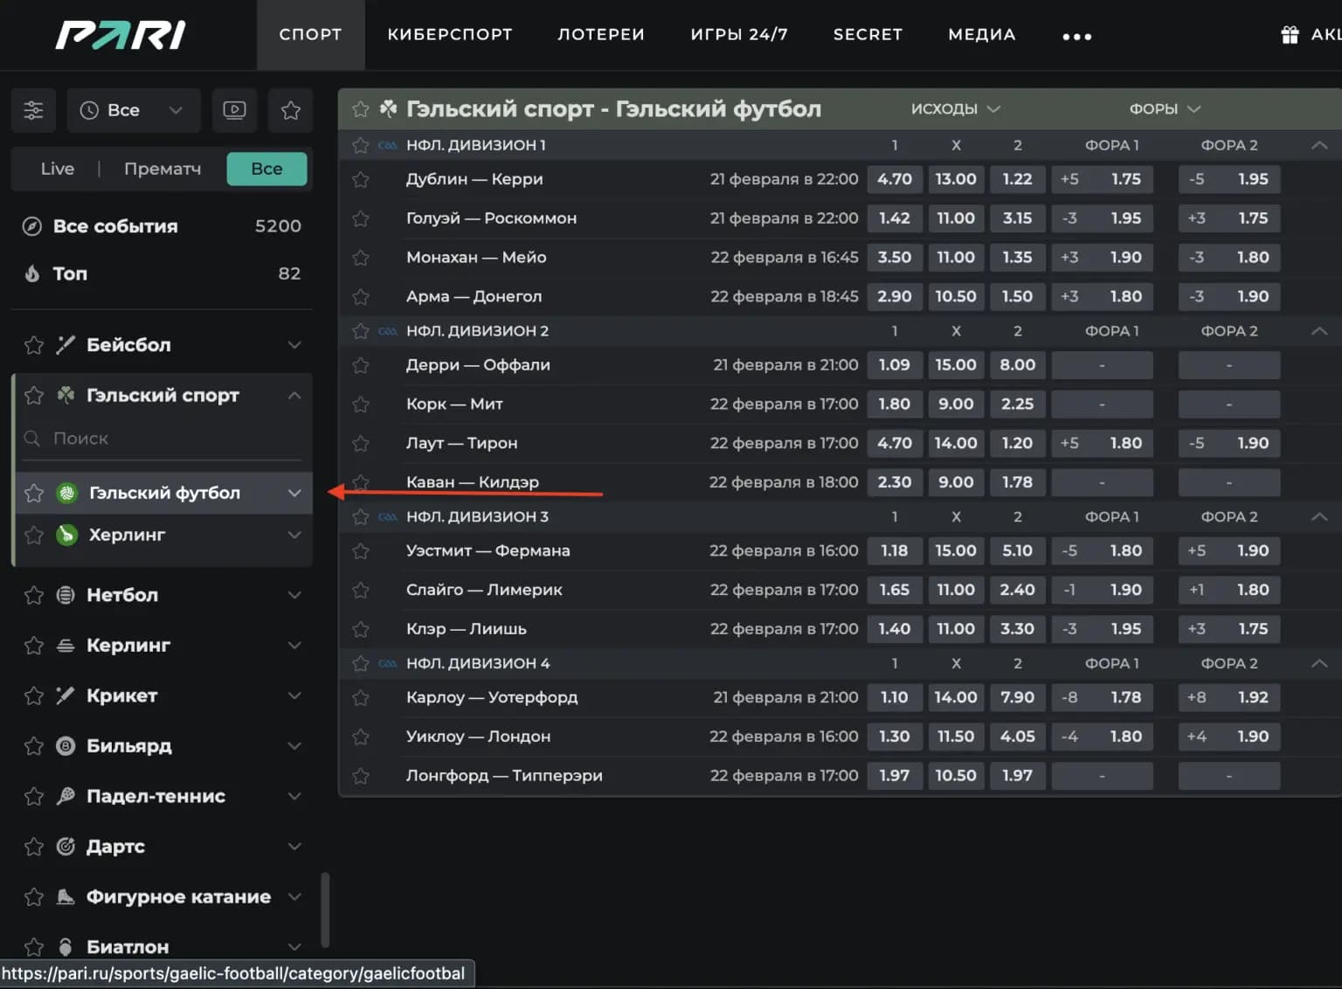
Task: Collapse the Гэльский спорт sidebar group
Action: point(294,396)
